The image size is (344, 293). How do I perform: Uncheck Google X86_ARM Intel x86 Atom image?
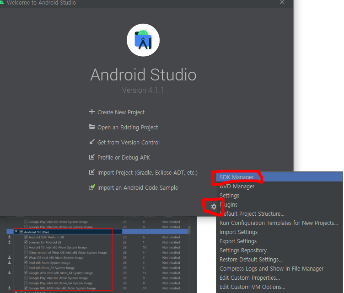(x=26, y=288)
